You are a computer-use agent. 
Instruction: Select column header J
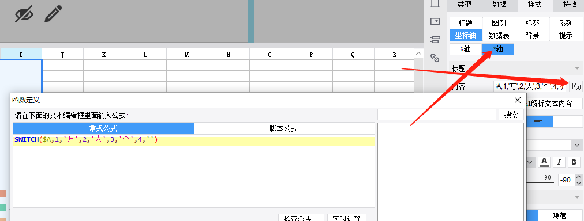[62, 55]
